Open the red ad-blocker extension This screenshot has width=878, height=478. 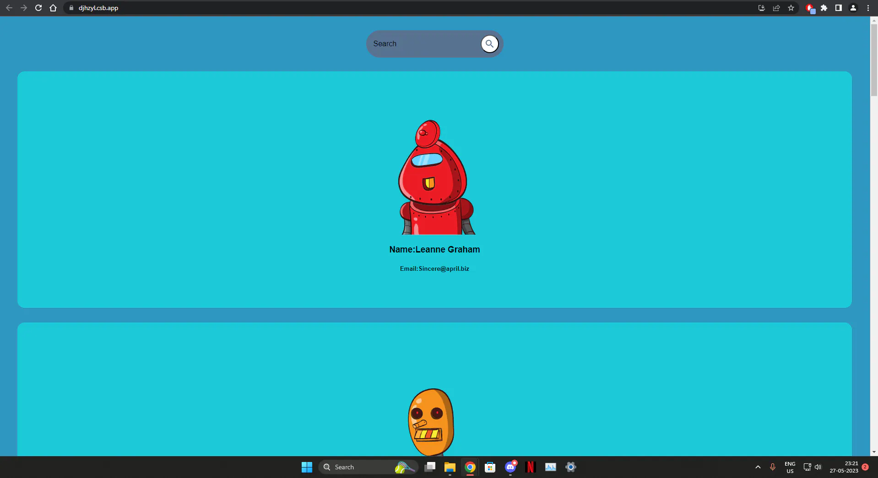pos(810,8)
